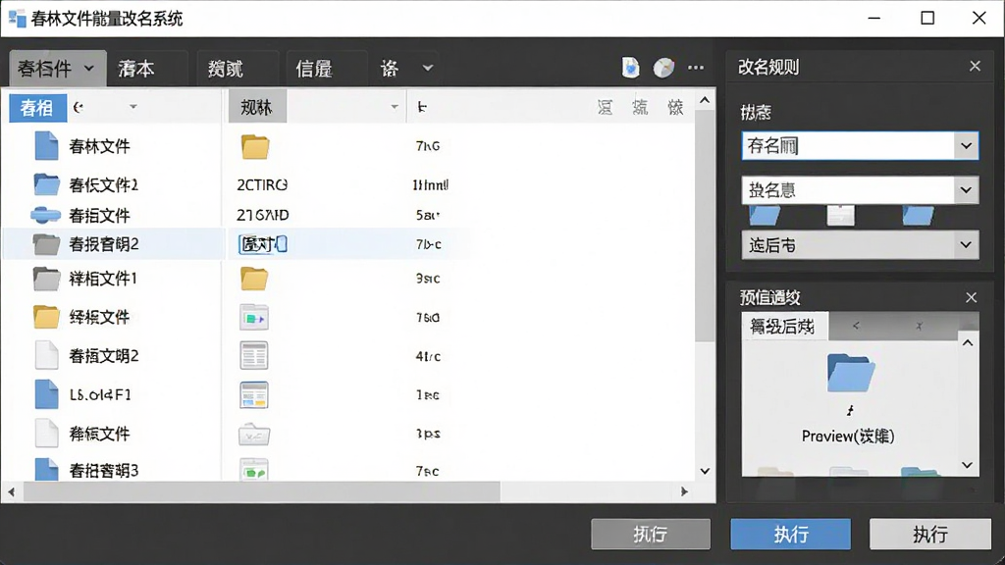Viewport: 1005px width, 565px height.
Task: Expand the 换名惠 combo box
Action: click(966, 190)
